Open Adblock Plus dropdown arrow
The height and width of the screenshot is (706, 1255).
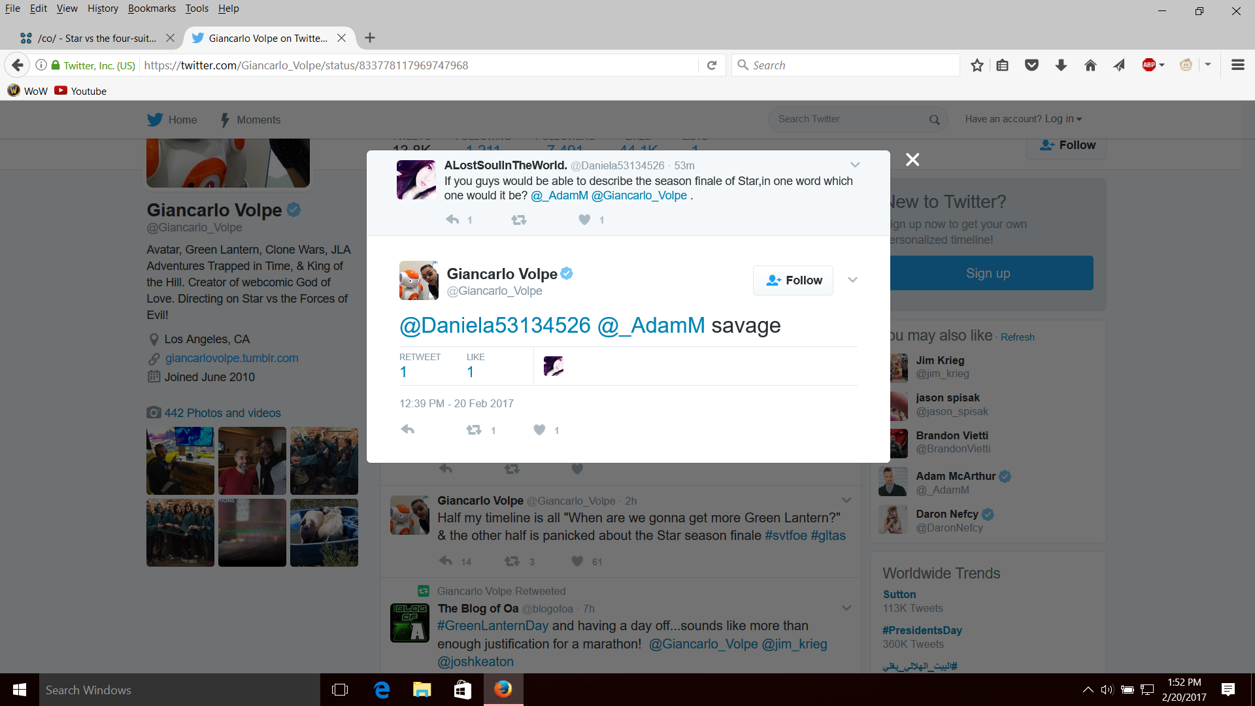coord(1162,65)
